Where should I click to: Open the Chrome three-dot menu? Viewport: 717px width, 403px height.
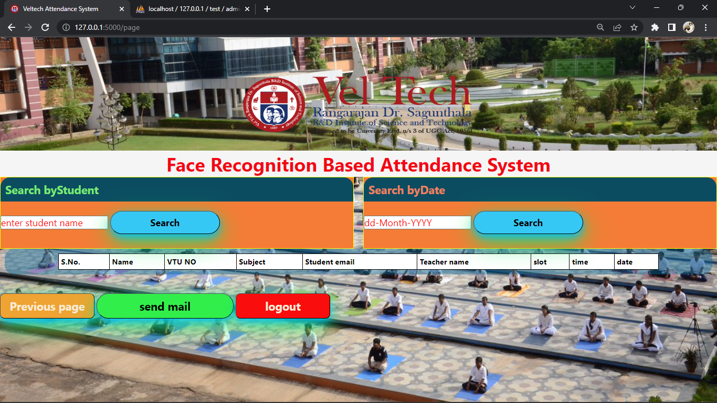click(x=706, y=27)
